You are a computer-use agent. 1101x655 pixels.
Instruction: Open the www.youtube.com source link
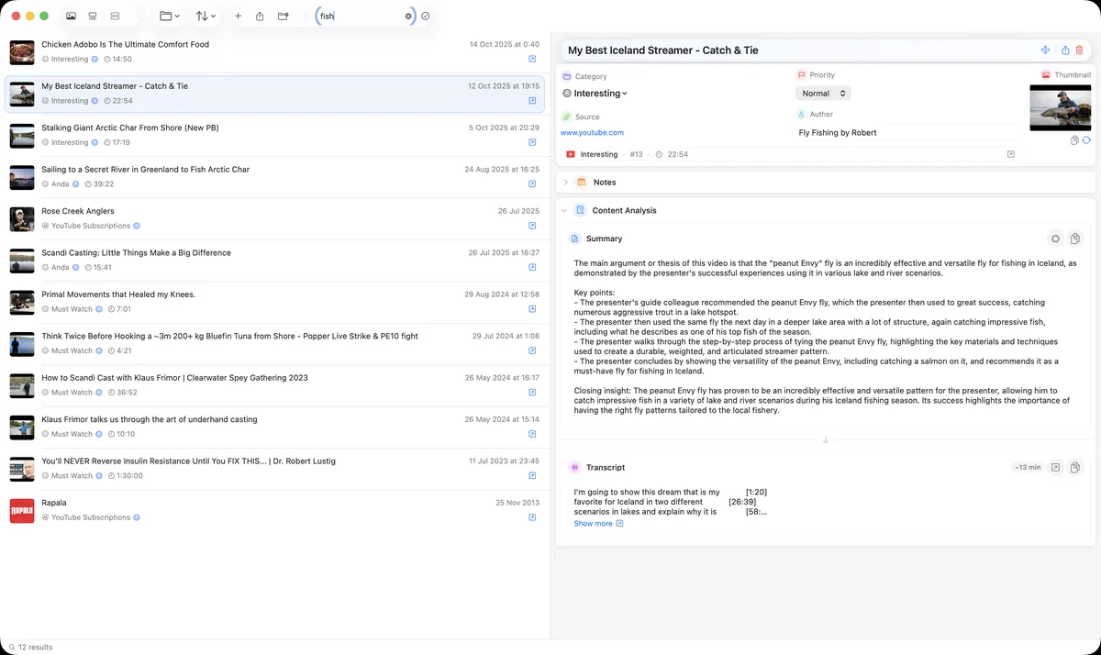592,133
